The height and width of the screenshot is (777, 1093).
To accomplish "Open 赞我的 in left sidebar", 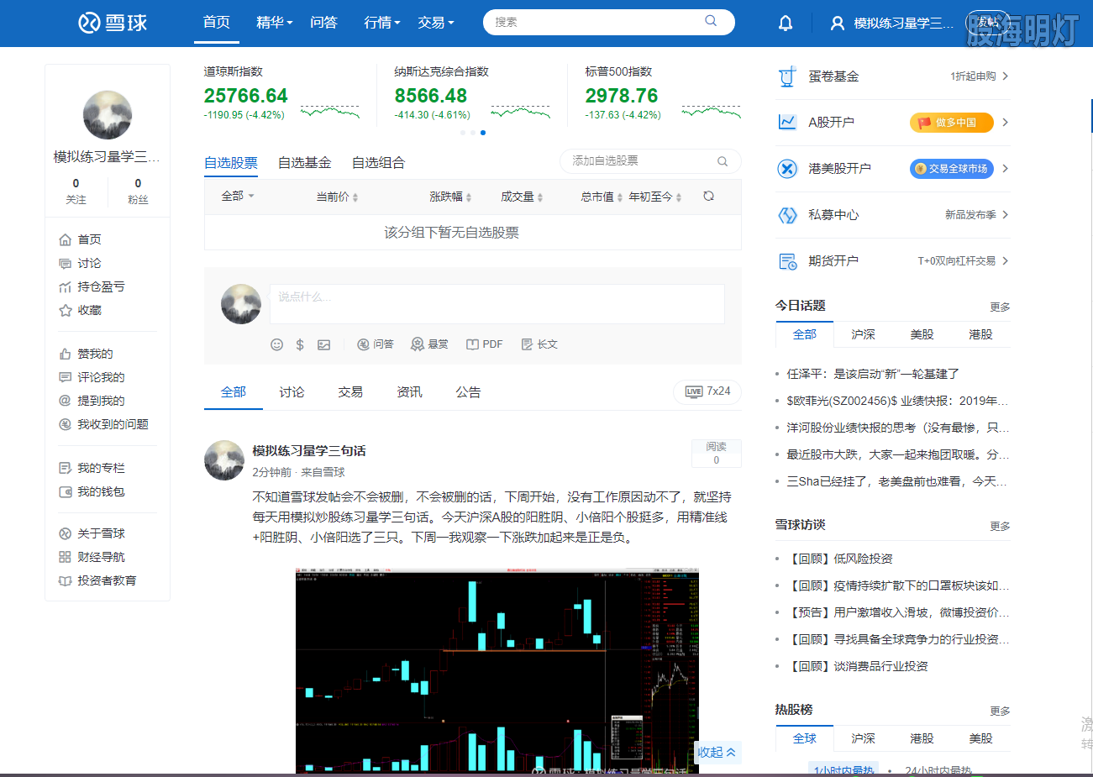I will click(x=87, y=354).
